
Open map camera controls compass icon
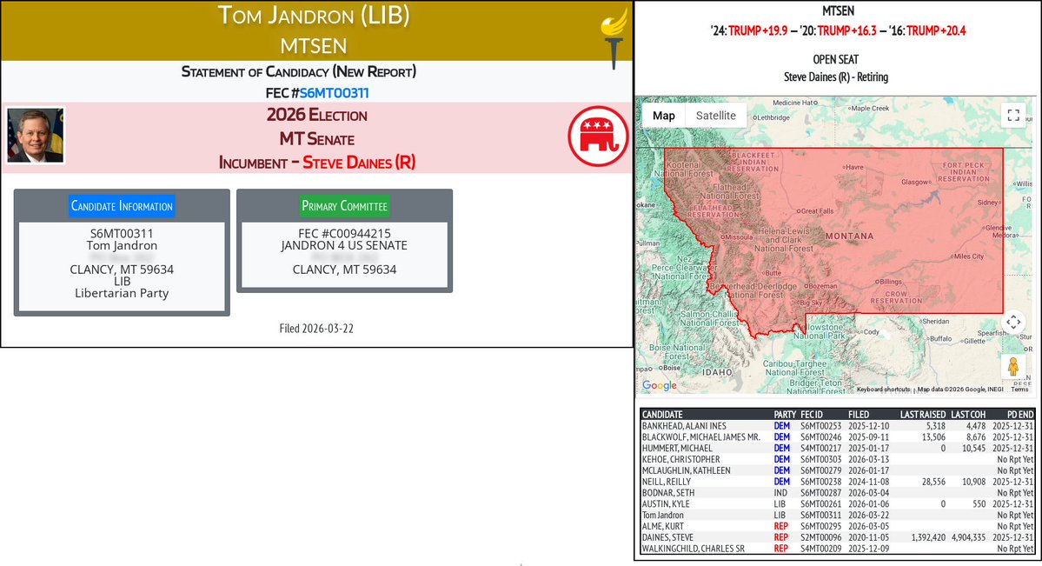[x=1013, y=322]
